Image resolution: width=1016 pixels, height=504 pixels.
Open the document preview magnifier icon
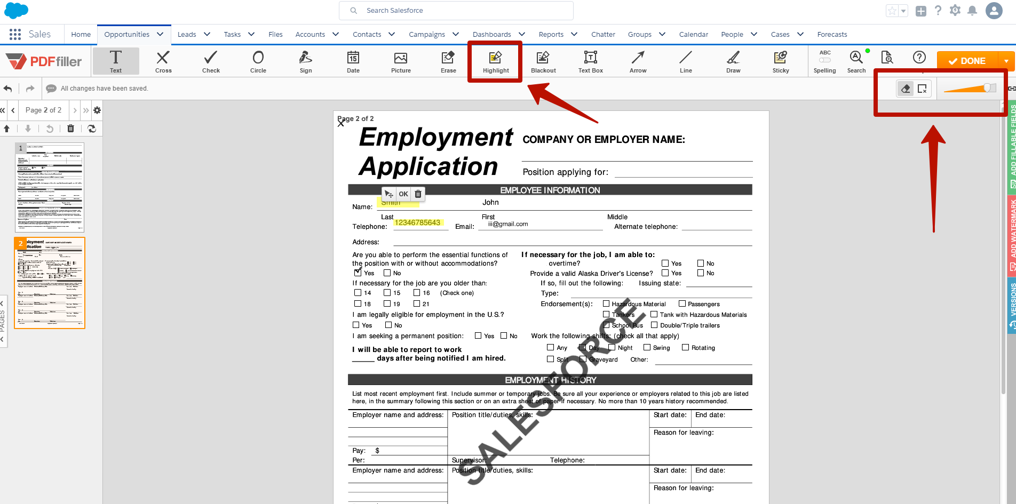(887, 57)
